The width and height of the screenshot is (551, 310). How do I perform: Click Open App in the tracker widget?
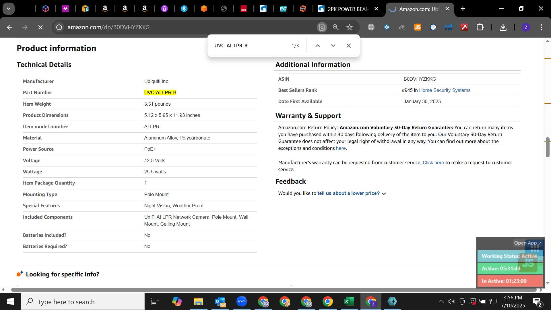click(527, 243)
